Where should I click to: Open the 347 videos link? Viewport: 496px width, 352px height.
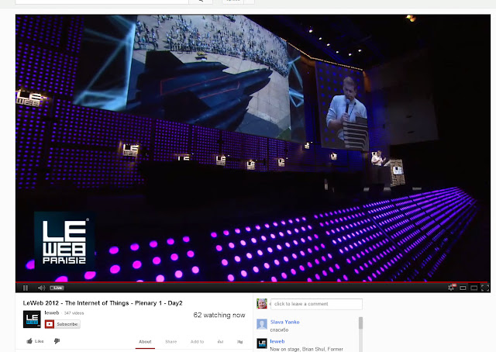(x=74, y=313)
